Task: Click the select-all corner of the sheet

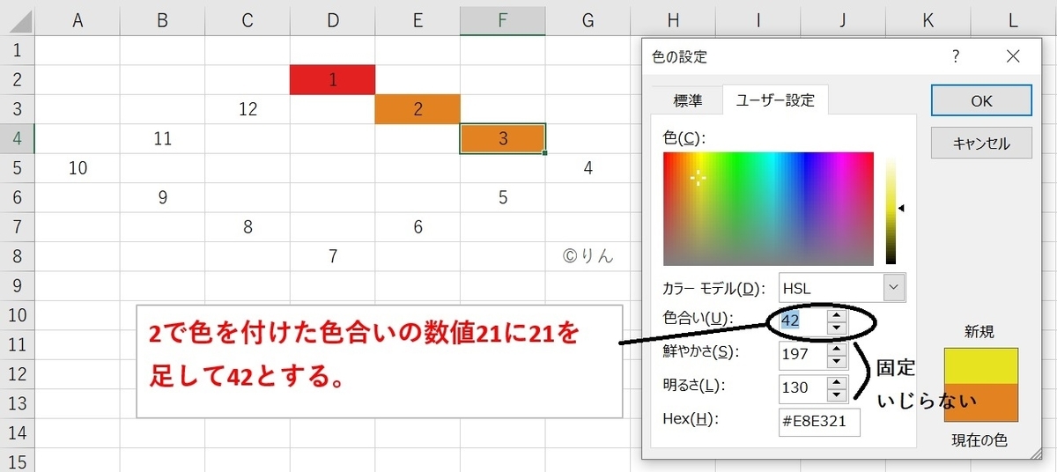Action: [18, 19]
